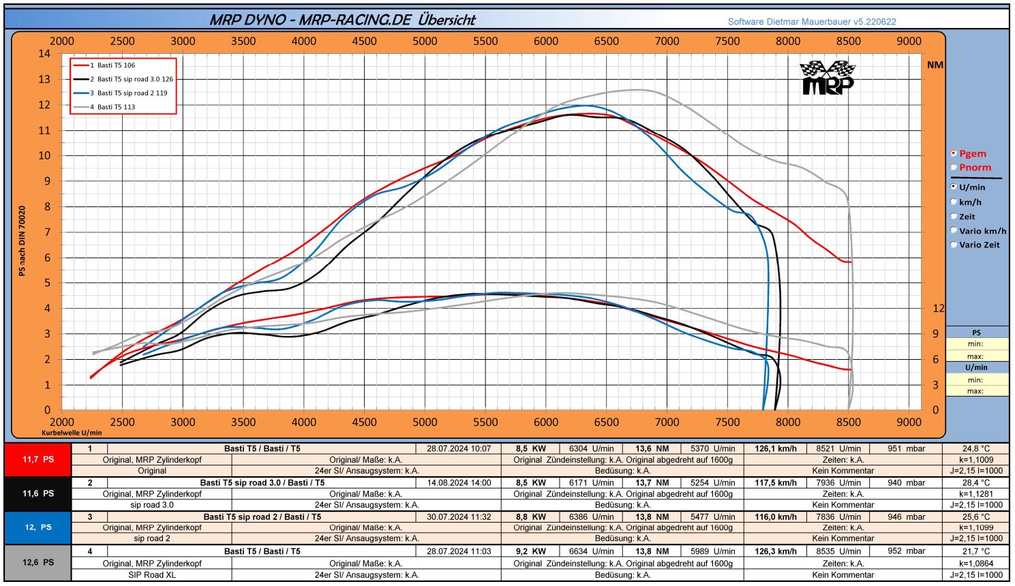Click the sip road 3.0 exhaust cell

pyautogui.click(x=151, y=505)
